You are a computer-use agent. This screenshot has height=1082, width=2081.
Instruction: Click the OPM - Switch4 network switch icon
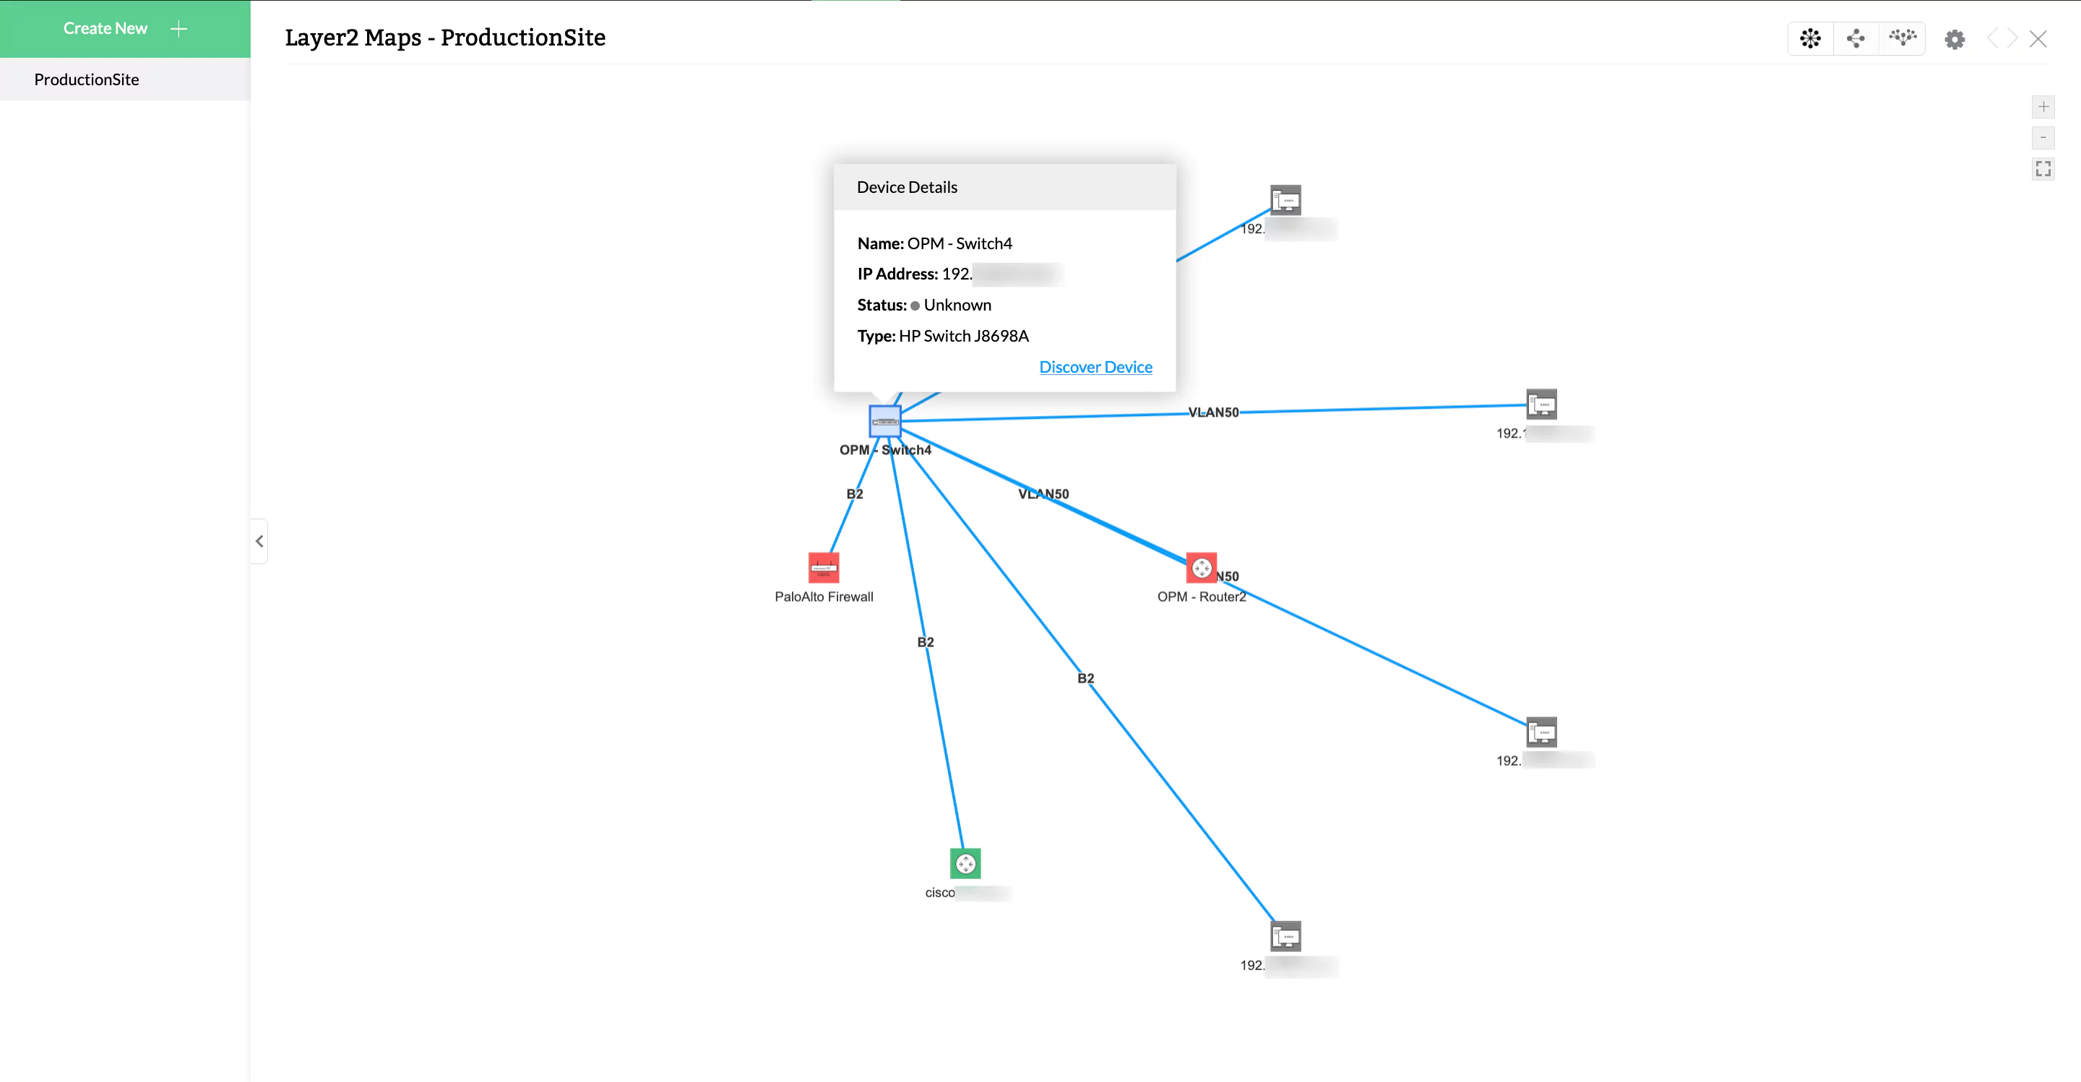887,421
